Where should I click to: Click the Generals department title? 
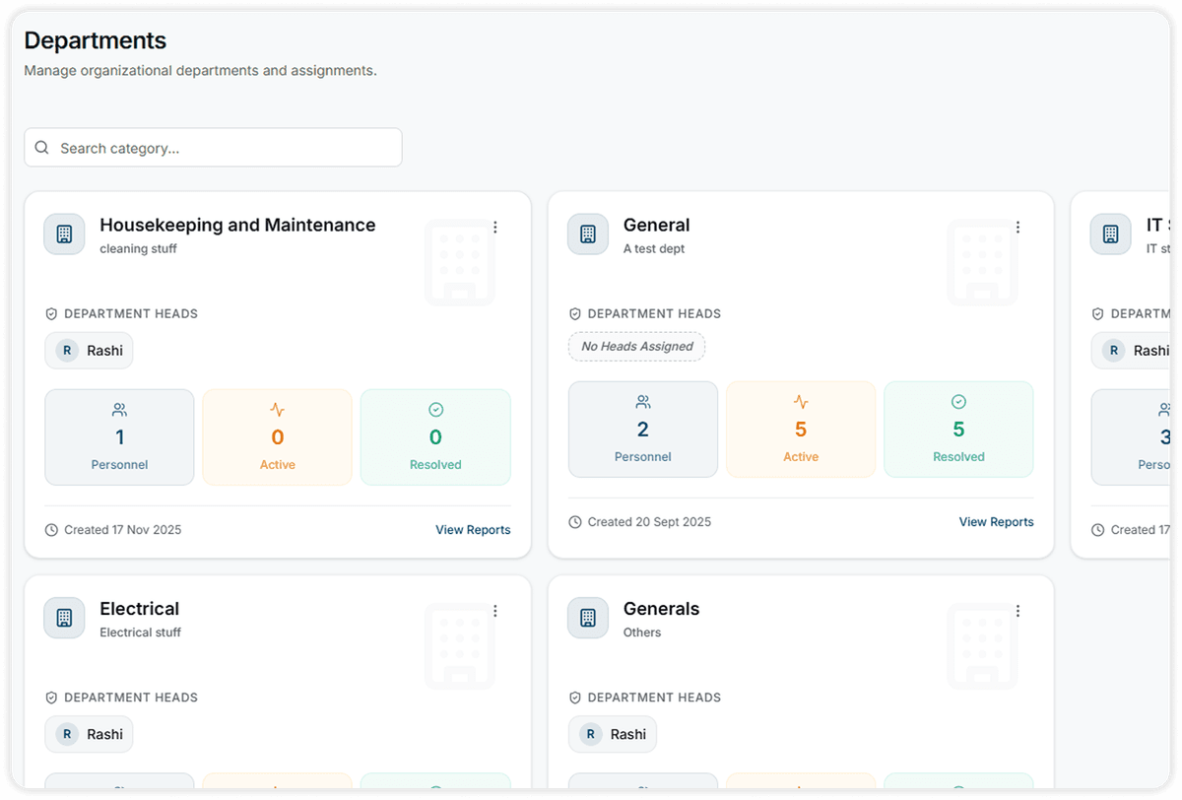click(x=661, y=609)
